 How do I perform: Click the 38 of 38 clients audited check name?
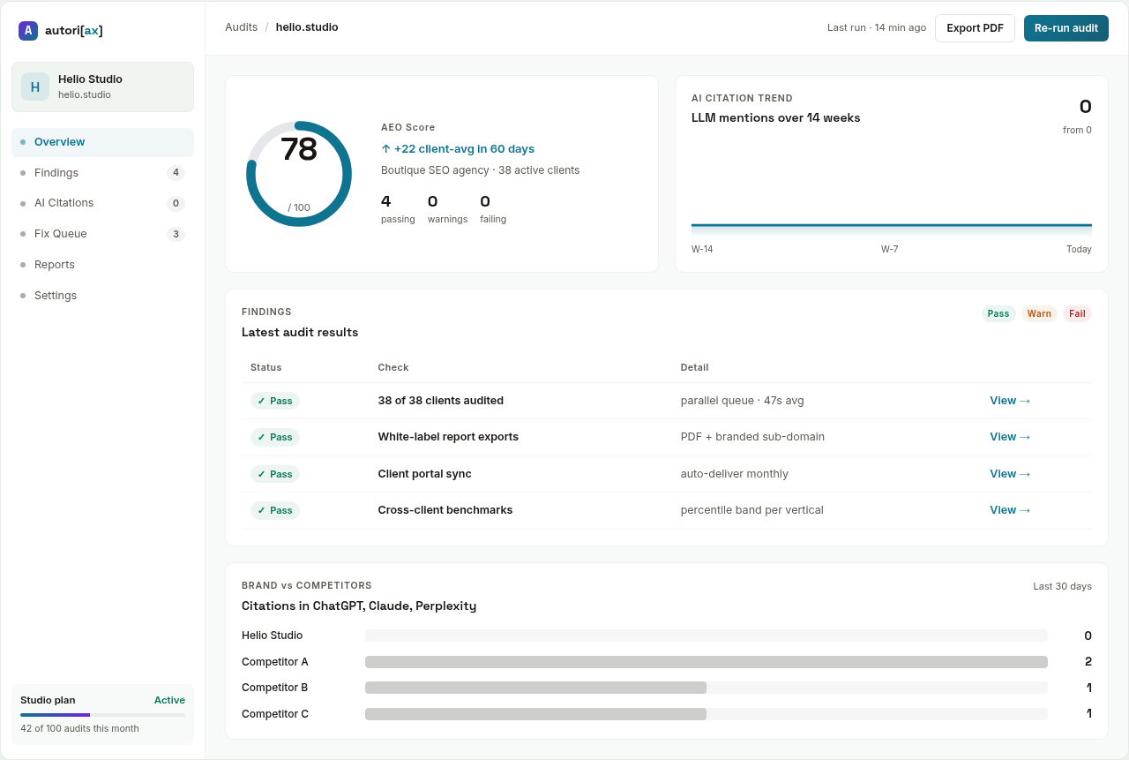pyautogui.click(x=441, y=401)
